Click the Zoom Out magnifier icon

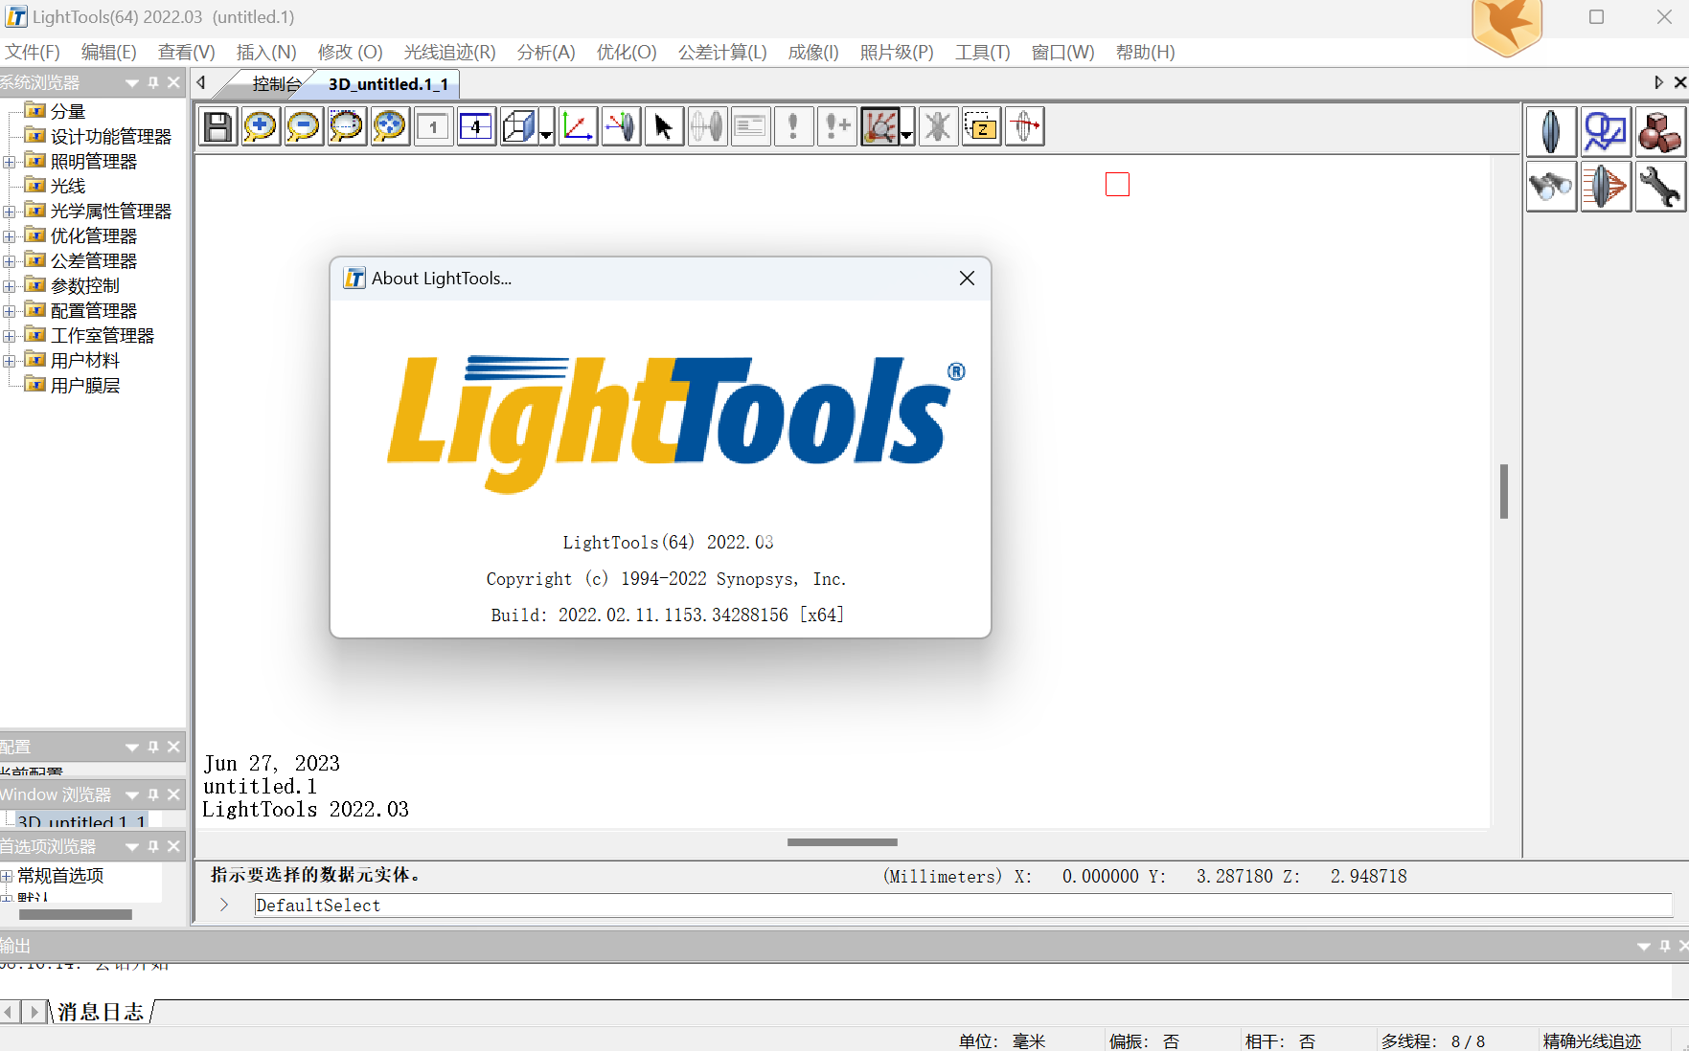tap(304, 126)
